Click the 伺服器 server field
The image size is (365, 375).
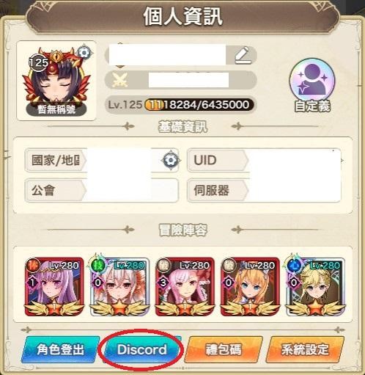tap(264, 190)
